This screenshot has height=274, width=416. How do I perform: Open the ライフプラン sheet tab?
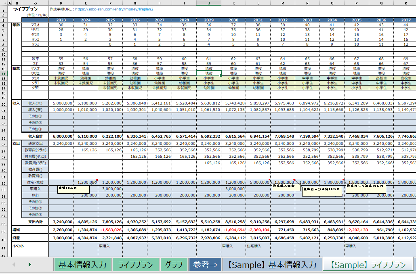point(135,265)
